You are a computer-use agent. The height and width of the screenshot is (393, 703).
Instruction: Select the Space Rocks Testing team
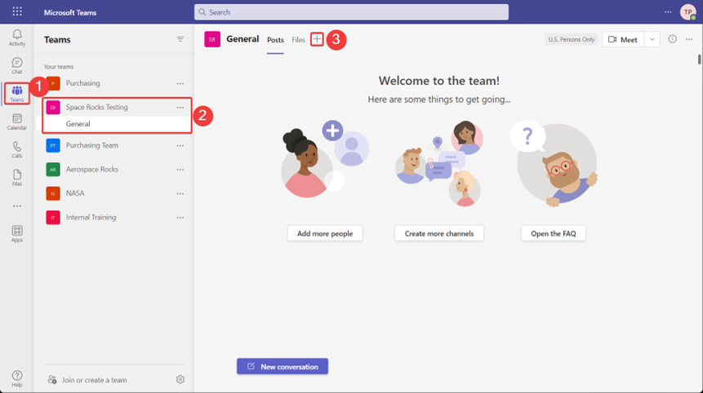click(x=97, y=108)
